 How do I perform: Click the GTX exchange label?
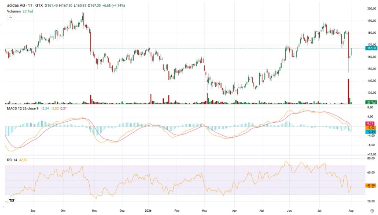pyautogui.click(x=39, y=5)
